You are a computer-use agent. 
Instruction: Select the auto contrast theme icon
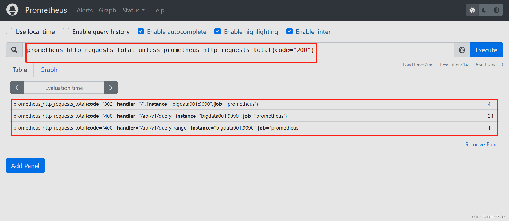(496, 10)
